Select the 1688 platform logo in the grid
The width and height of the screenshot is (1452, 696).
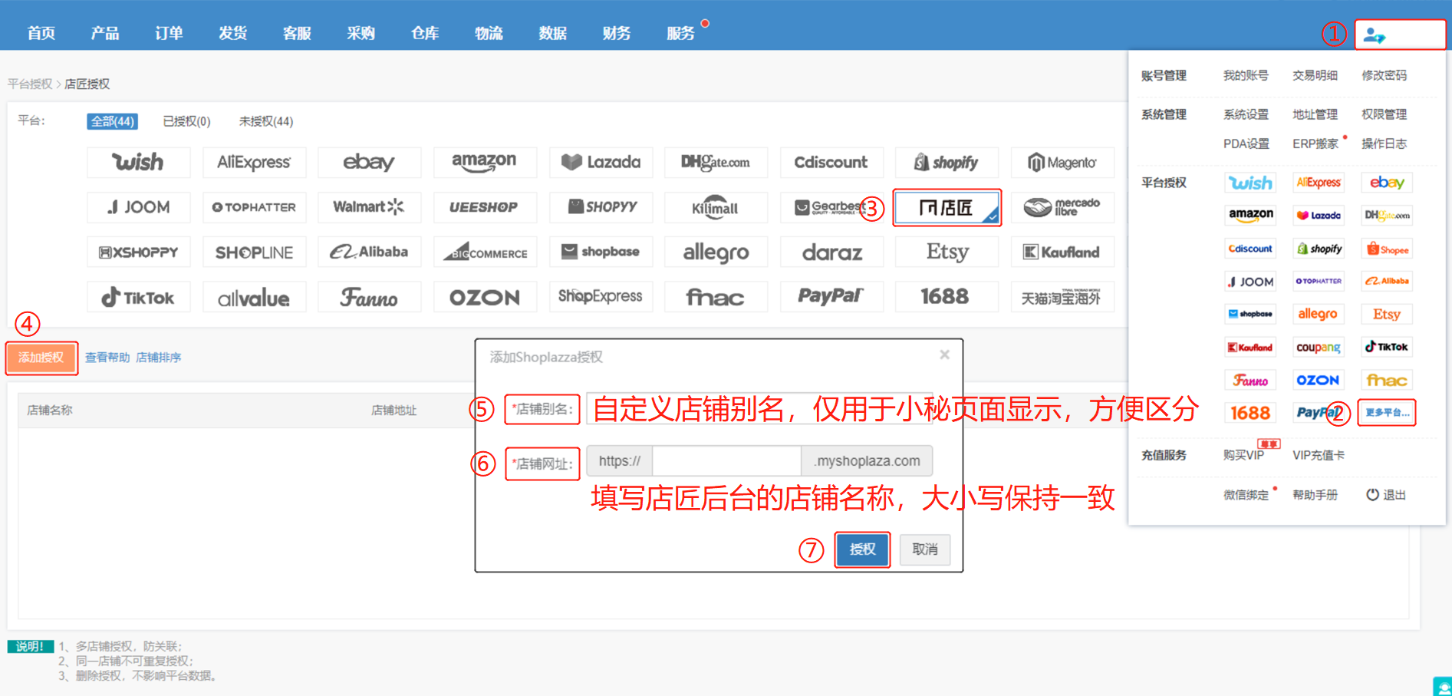coord(947,297)
